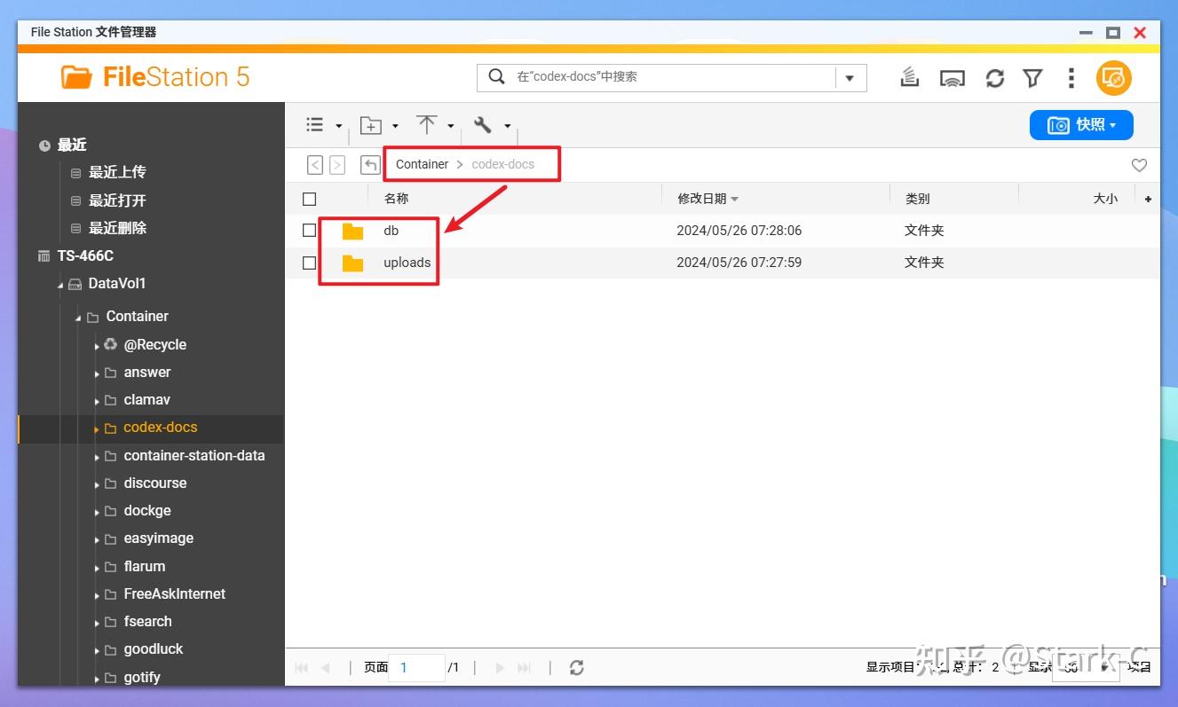Select 最近删除 in the left sidebar

[x=118, y=227]
